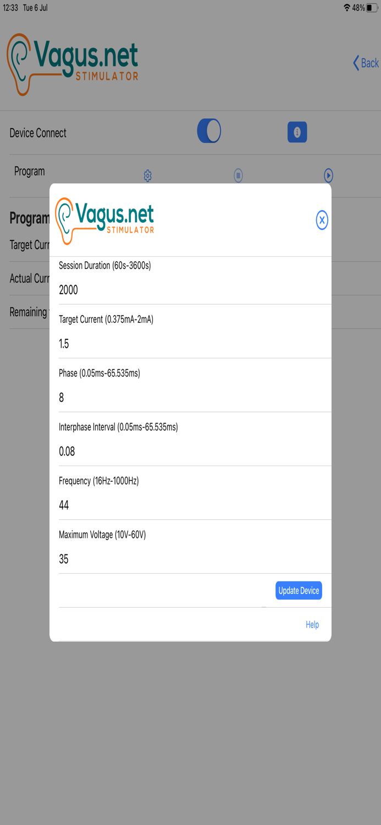Close the settings dialog with the X icon

tap(322, 221)
